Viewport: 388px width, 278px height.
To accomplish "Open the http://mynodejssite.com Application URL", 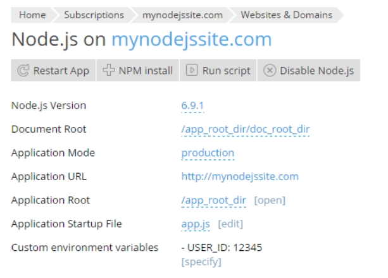I will coord(240,176).
